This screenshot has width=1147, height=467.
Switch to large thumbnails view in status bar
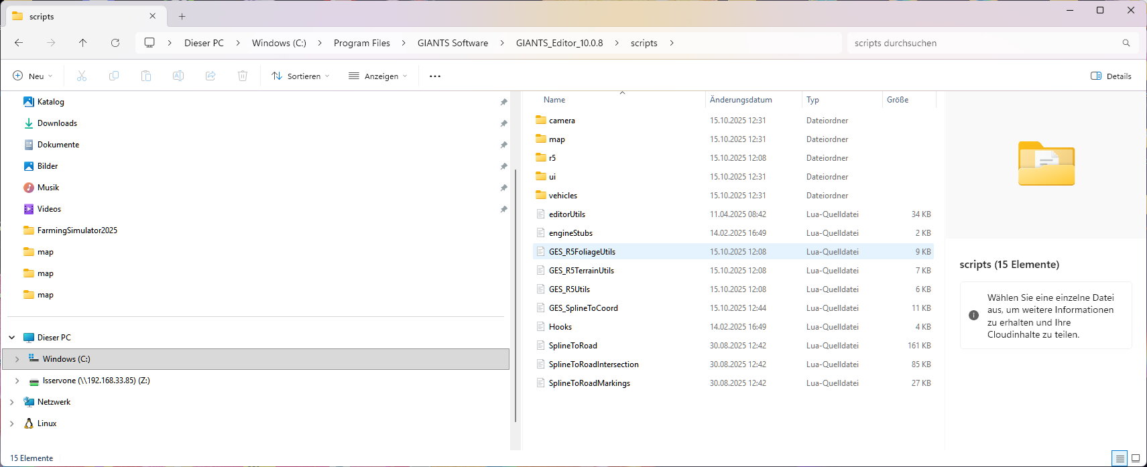point(1136,458)
